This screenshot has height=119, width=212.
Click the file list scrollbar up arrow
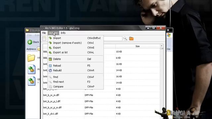[162, 46]
